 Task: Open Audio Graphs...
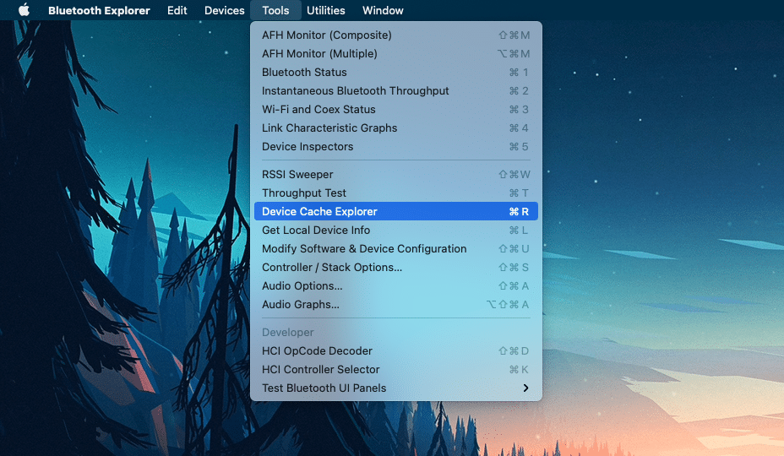(x=396, y=303)
